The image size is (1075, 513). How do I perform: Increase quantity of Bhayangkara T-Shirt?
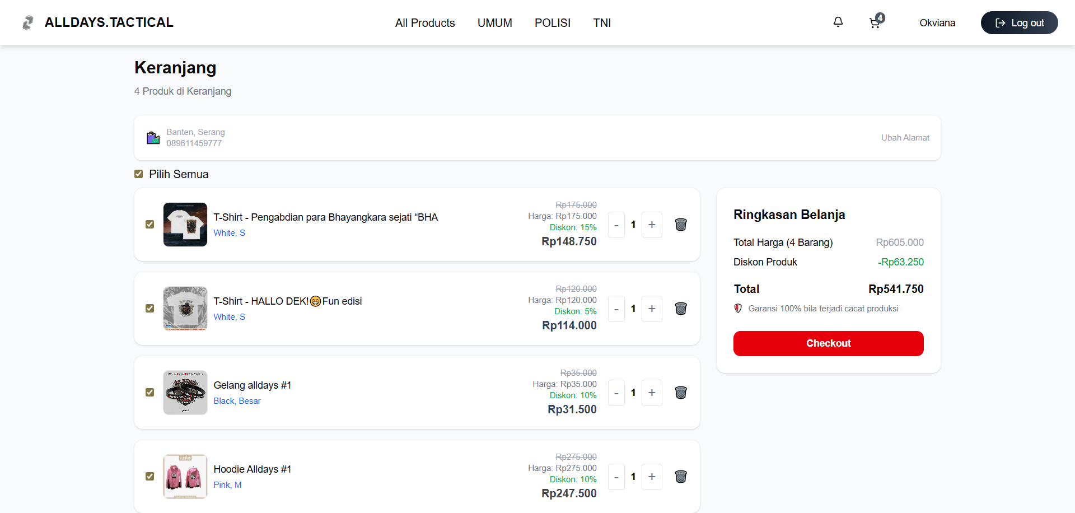[652, 225]
